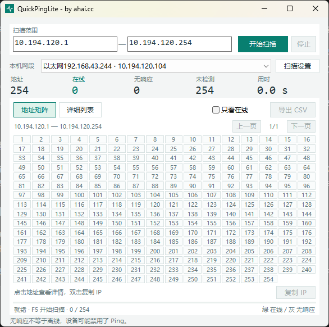The image size is (329, 327).
Task: Click the legend 绿 在线 / 灰 无响应
Action: pos(289,310)
